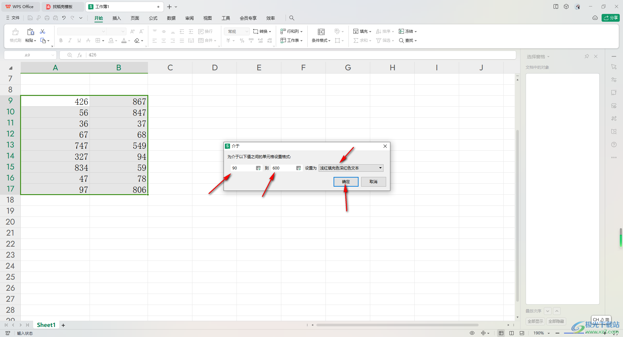Open the font name combo box
Viewport: 623px width, 337px height.
pos(82,31)
